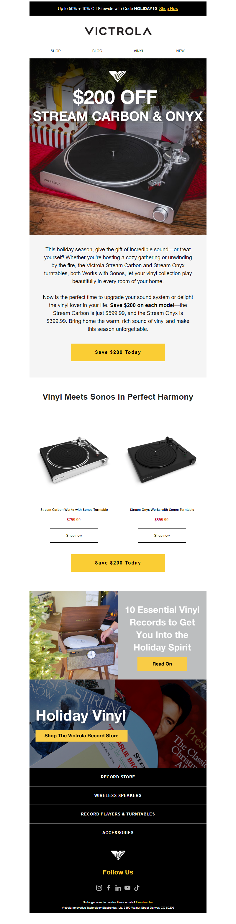Open the SHOP navigation item
Image resolution: width=236 pixels, height=924 pixels.
[x=55, y=51]
